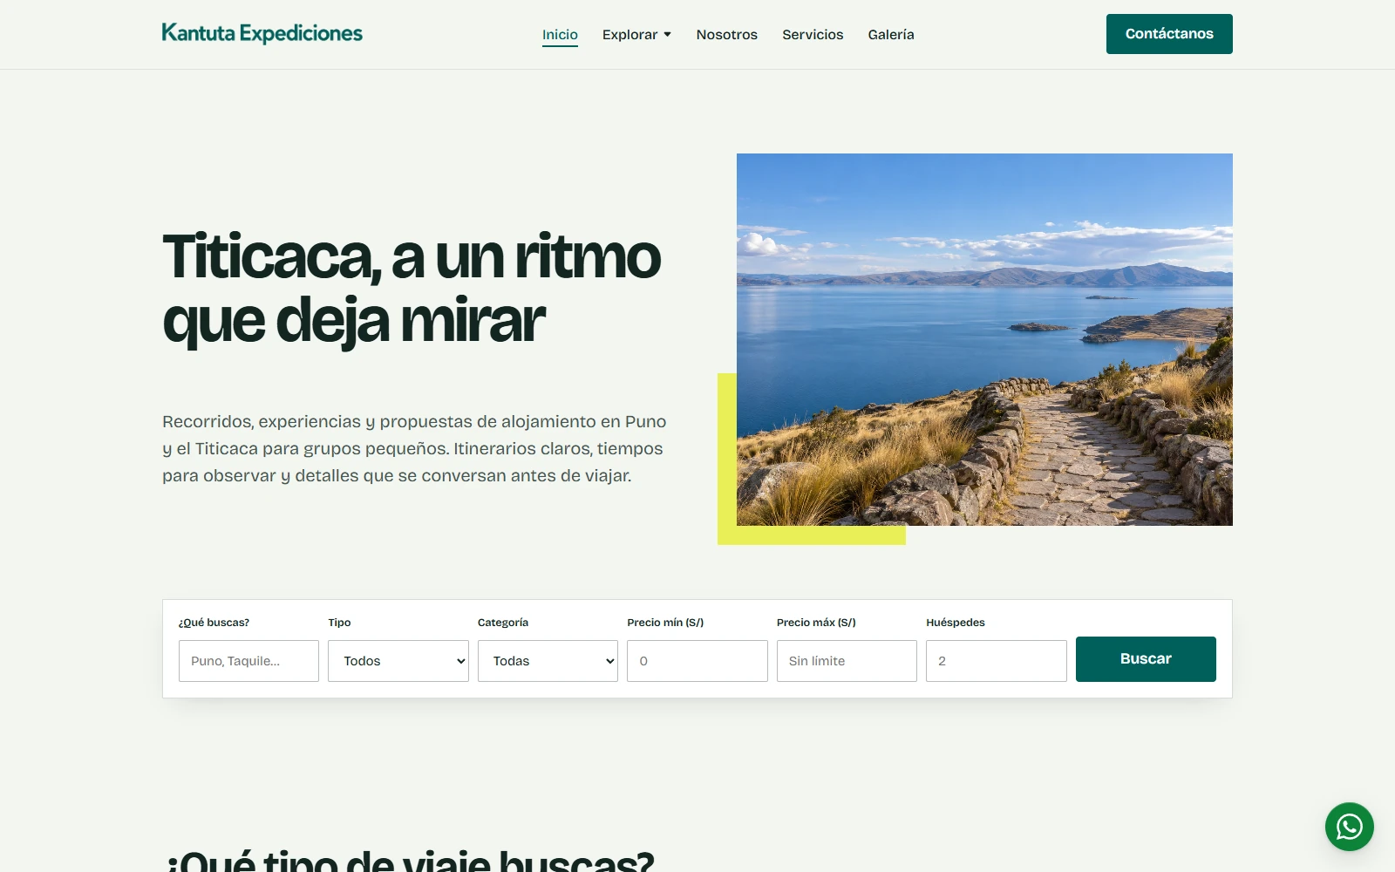The width and height of the screenshot is (1395, 872).
Task: Click the Precio mín input field
Action: click(x=697, y=661)
